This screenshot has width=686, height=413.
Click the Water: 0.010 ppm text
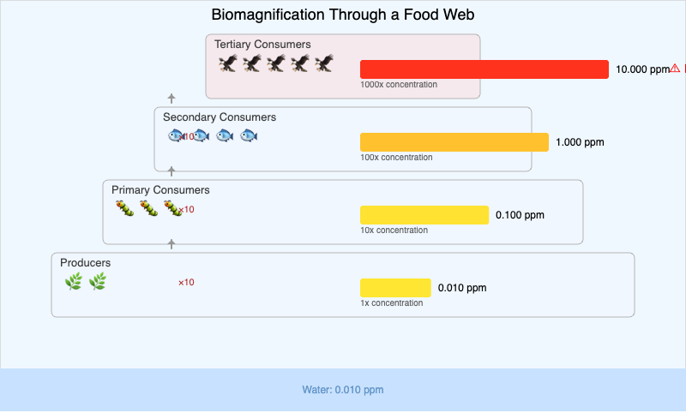[343, 390]
